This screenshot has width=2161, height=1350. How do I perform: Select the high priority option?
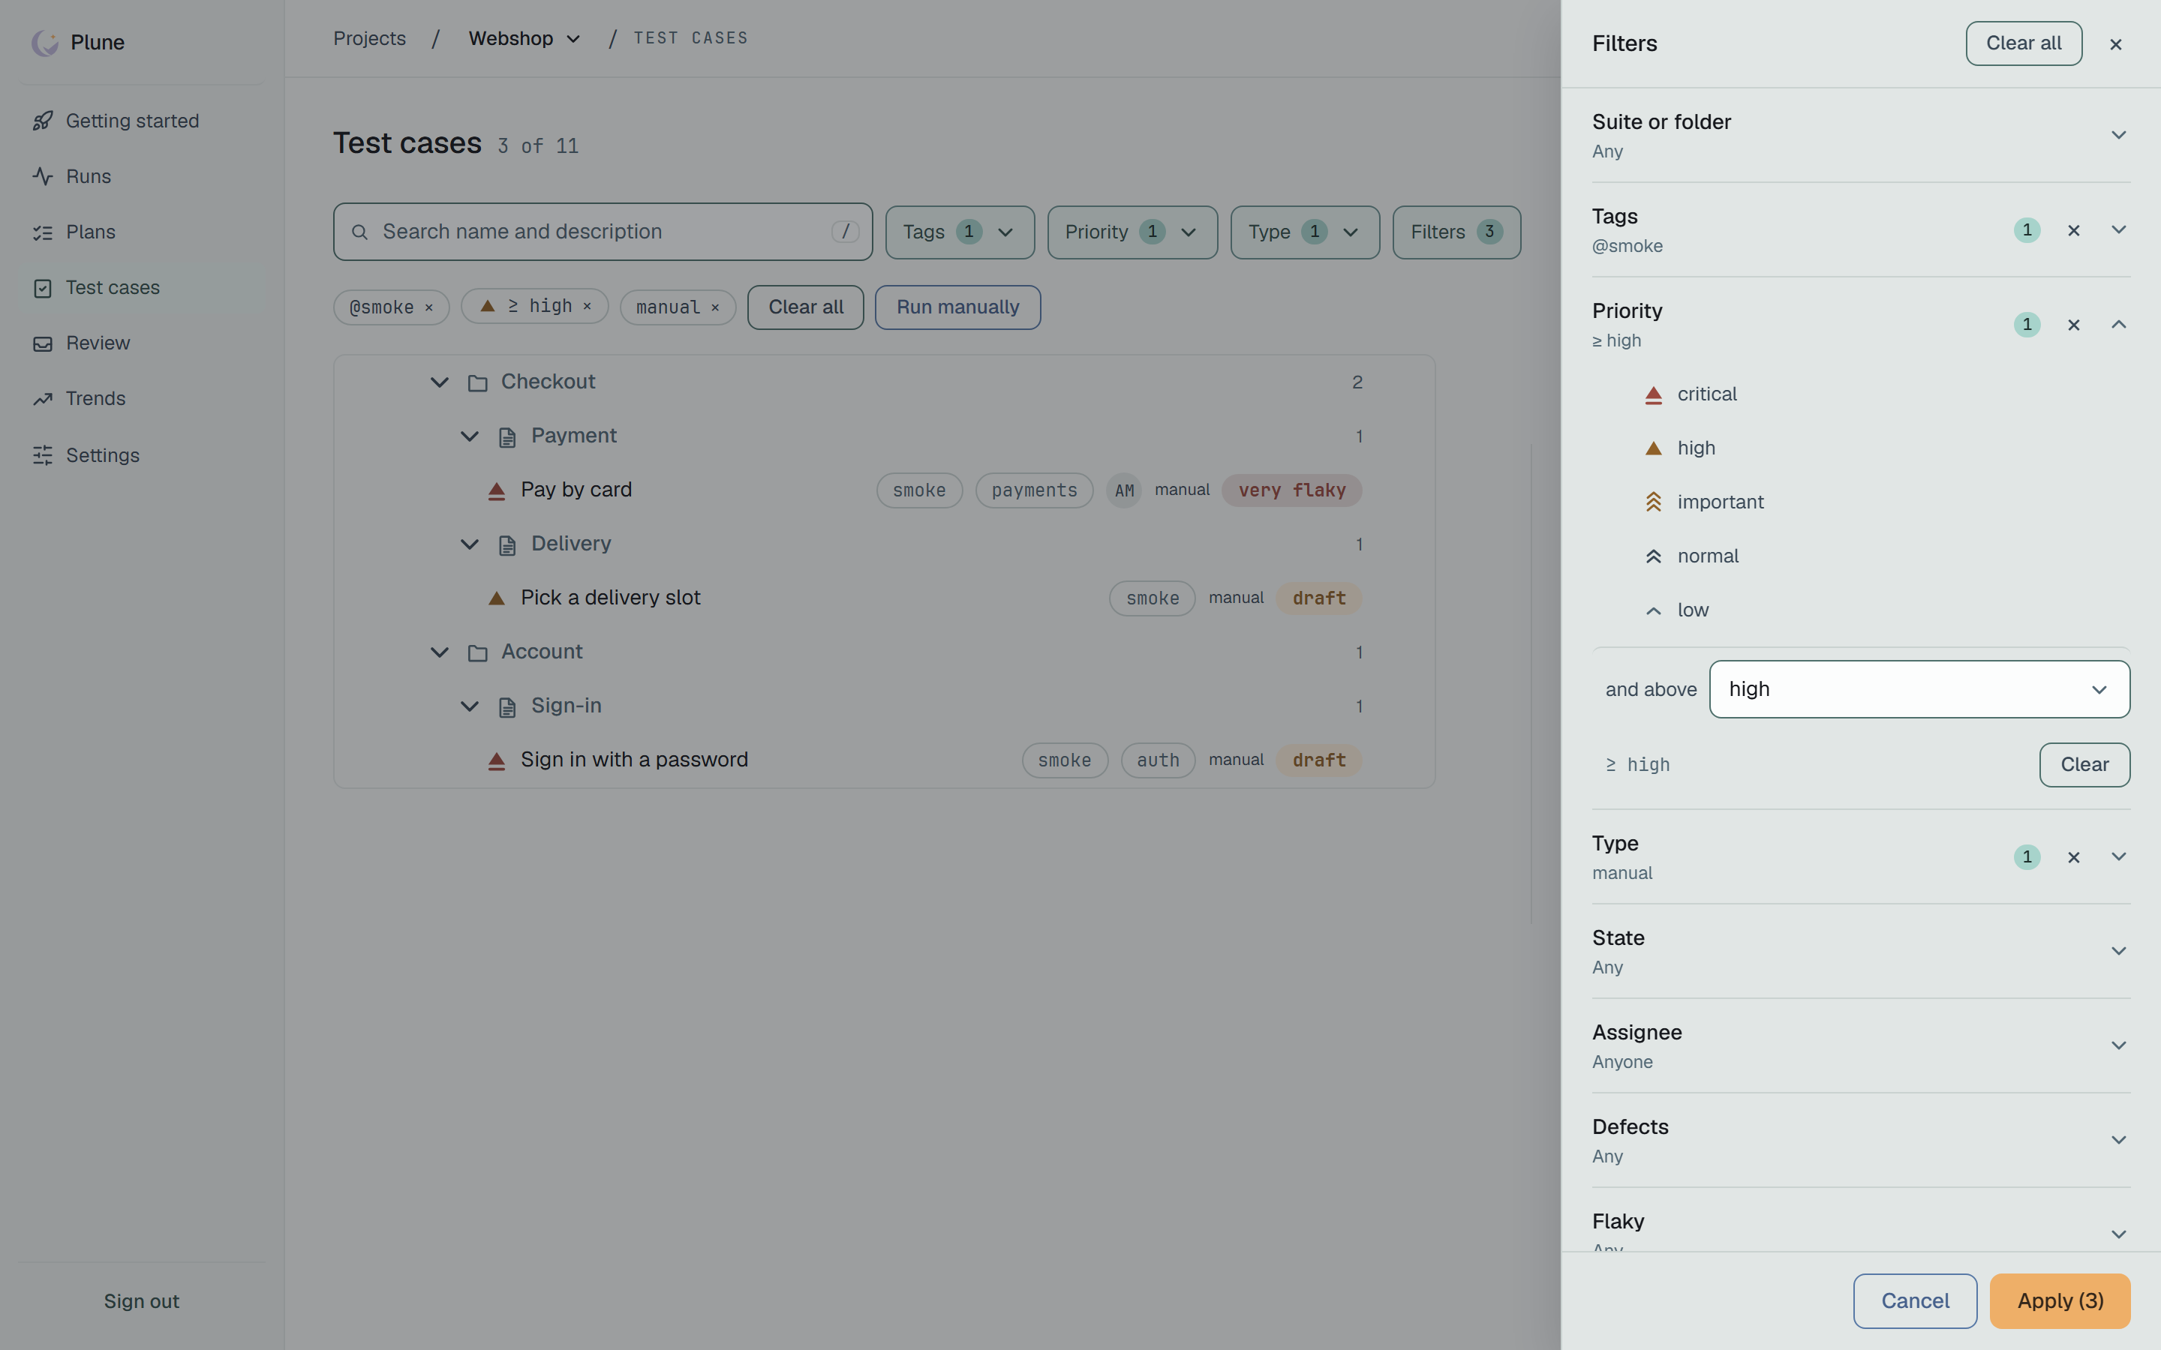point(1861,448)
